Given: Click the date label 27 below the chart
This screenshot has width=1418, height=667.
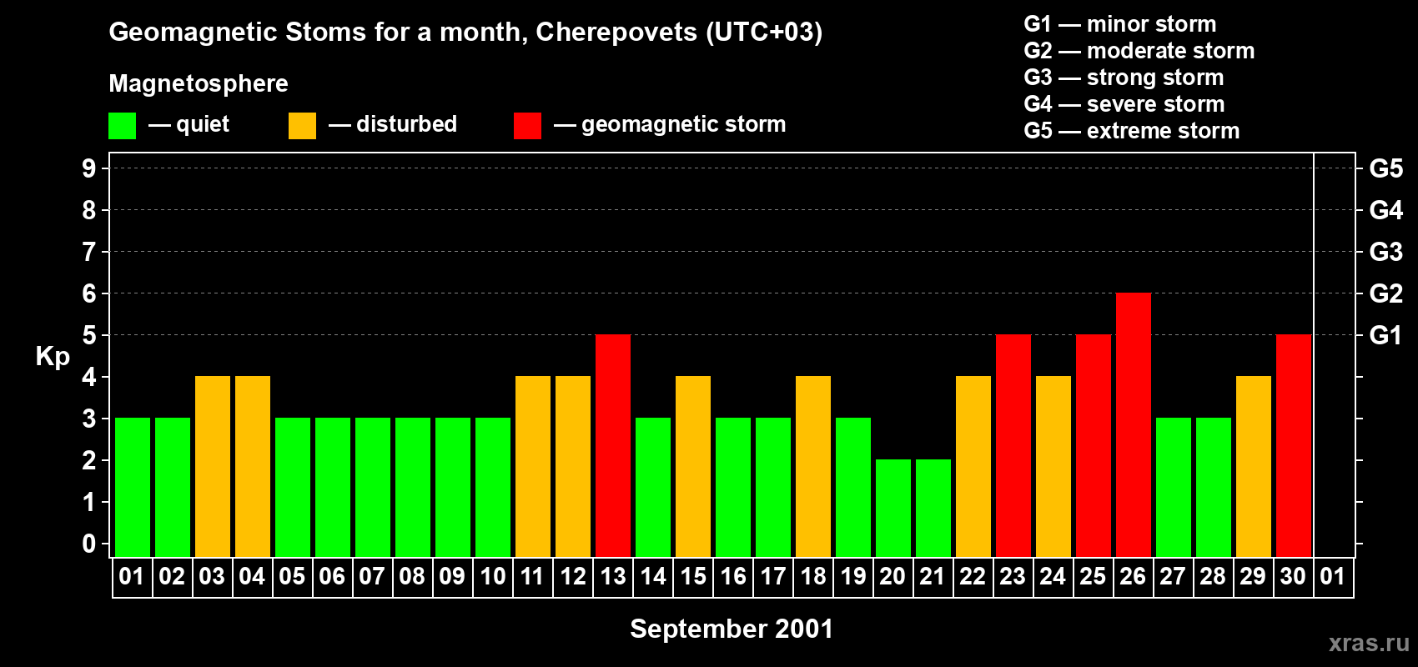Looking at the screenshot, I should (x=1173, y=577).
